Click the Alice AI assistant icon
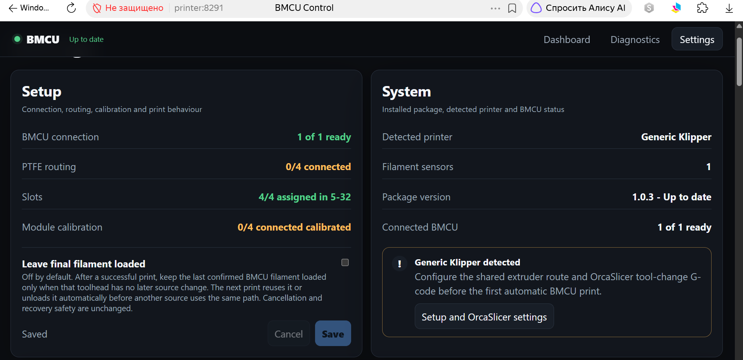743x360 pixels. [536, 8]
